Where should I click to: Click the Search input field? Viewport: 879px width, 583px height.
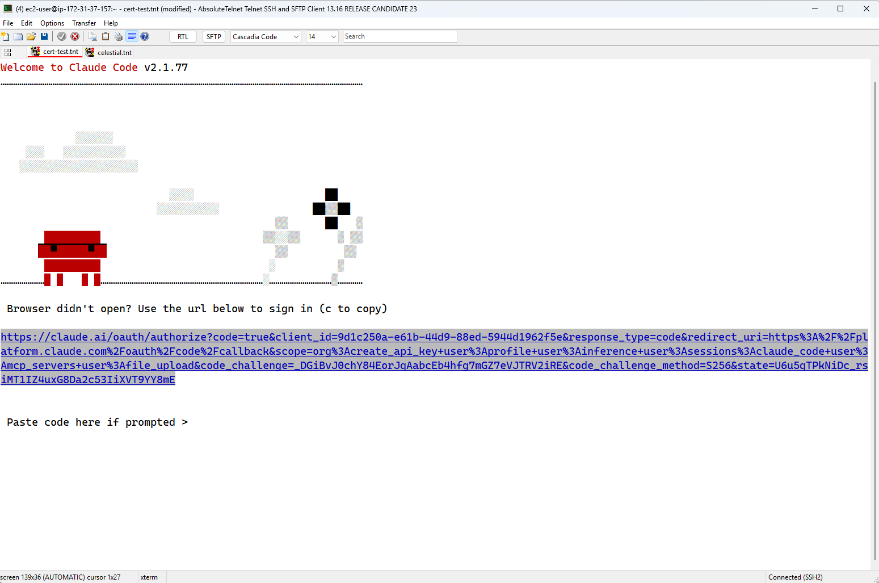(400, 36)
